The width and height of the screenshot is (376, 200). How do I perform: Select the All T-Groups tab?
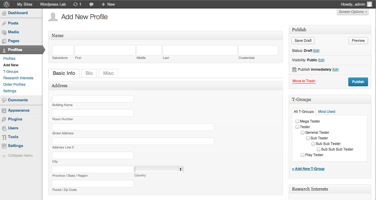point(304,112)
